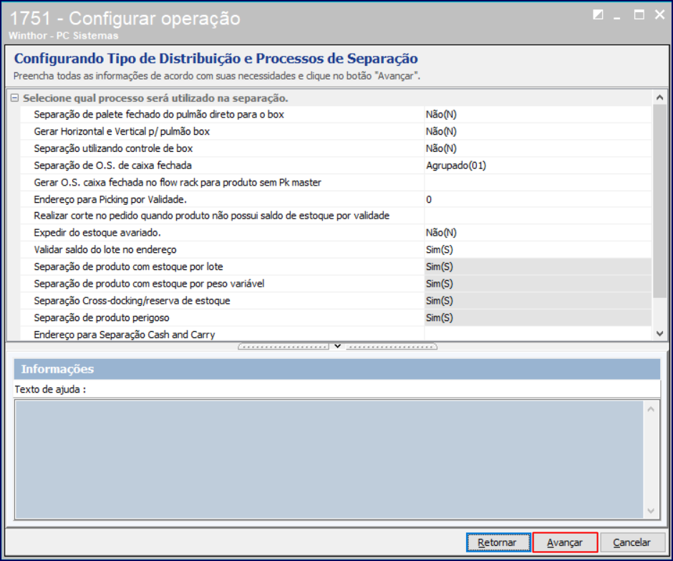Image resolution: width=673 pixels, height=561 pixels.
Task: Click the property grid scroll down arrow
Action: tap(659, 333)
